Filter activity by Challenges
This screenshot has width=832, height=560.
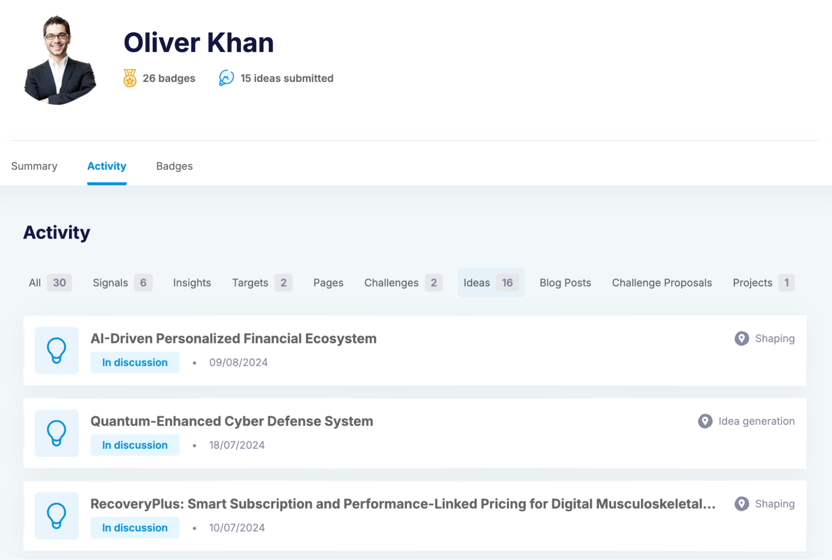[403, 283]
